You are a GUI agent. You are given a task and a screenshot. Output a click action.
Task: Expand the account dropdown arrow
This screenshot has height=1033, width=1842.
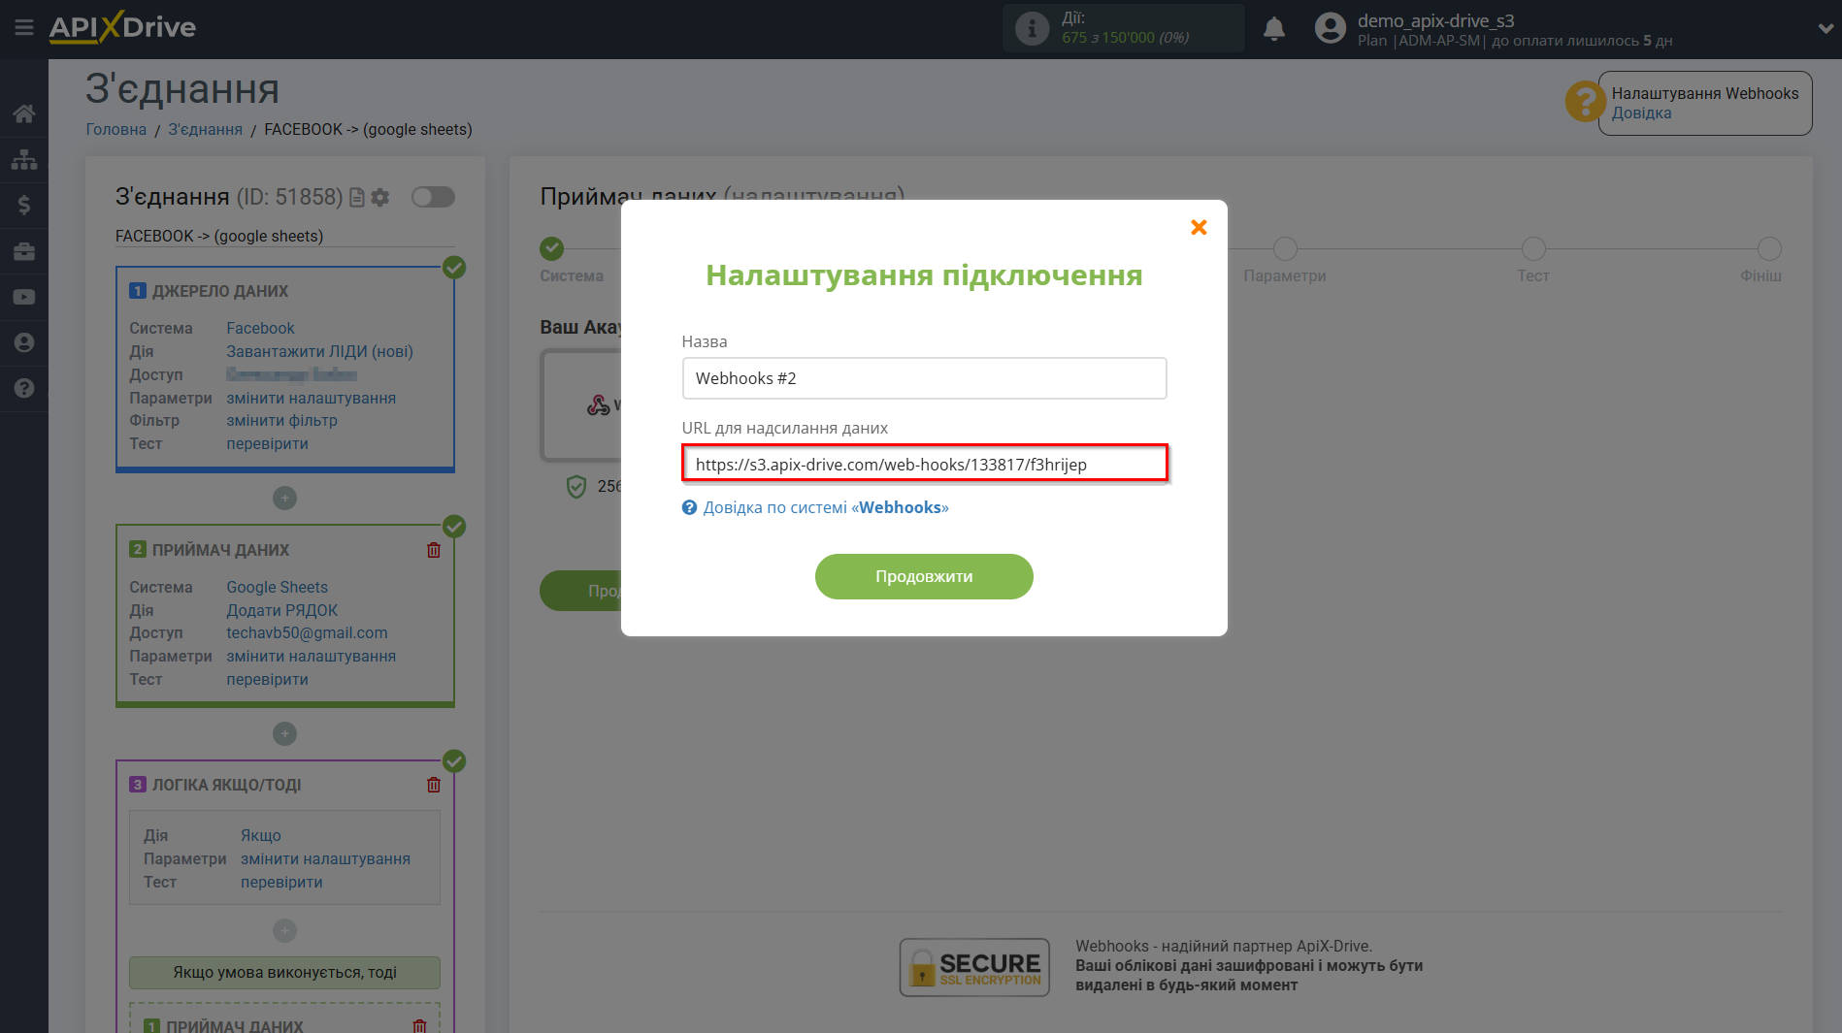(1825, 28)
